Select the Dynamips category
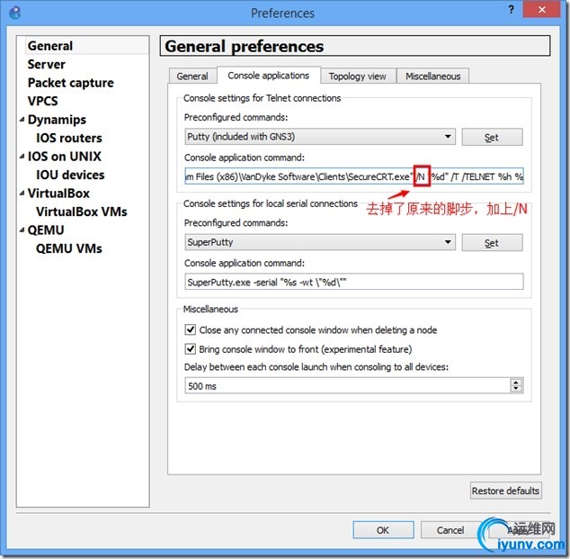Image resolution: width=570 pixels, height=559 pixels. [x=57, y=120]
